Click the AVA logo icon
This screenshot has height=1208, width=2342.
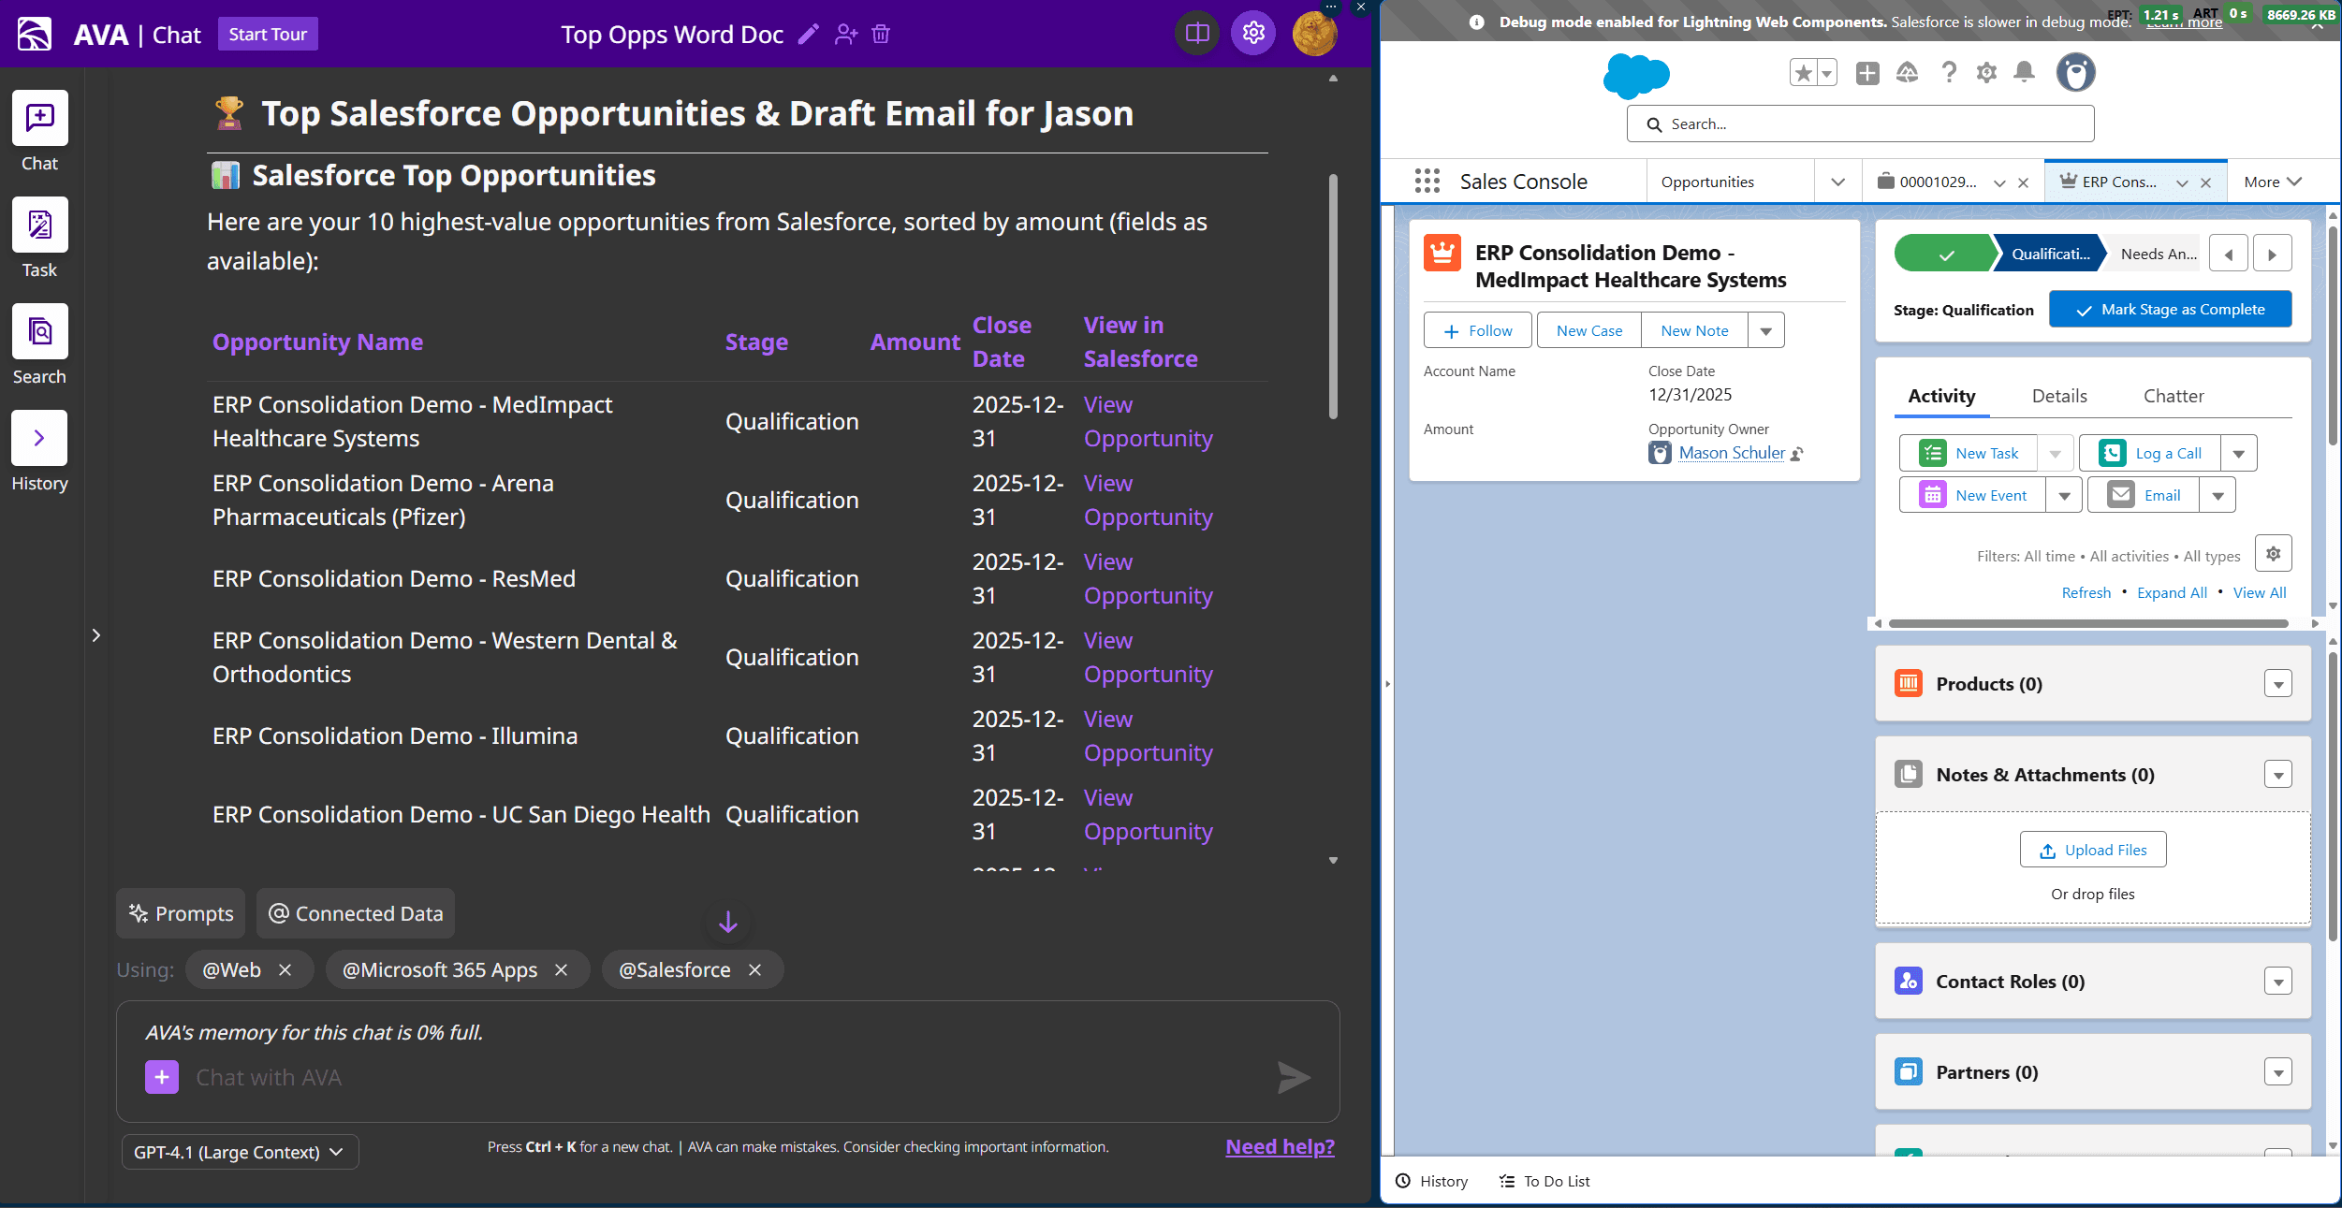35,35
